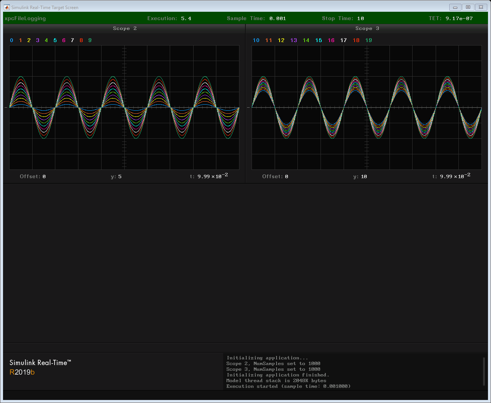Click the "Execution started" log message line
The image size is (491, 403).
(x=288, y=386)
